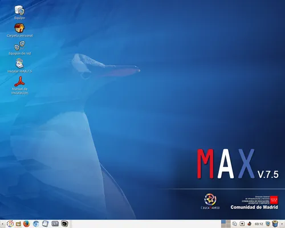Expand the right panel edge arrow

tap(282, 224)
